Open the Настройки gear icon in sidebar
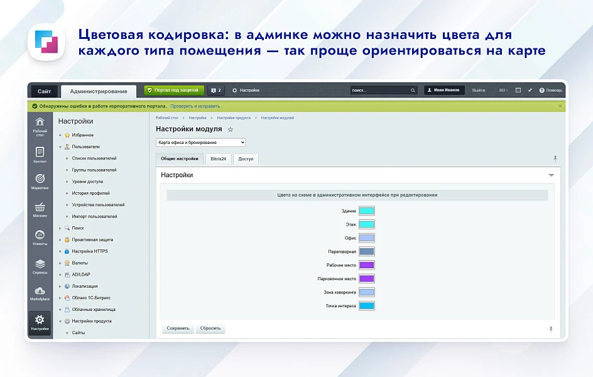Screen dimensions: 593x377 pos(40,322)
